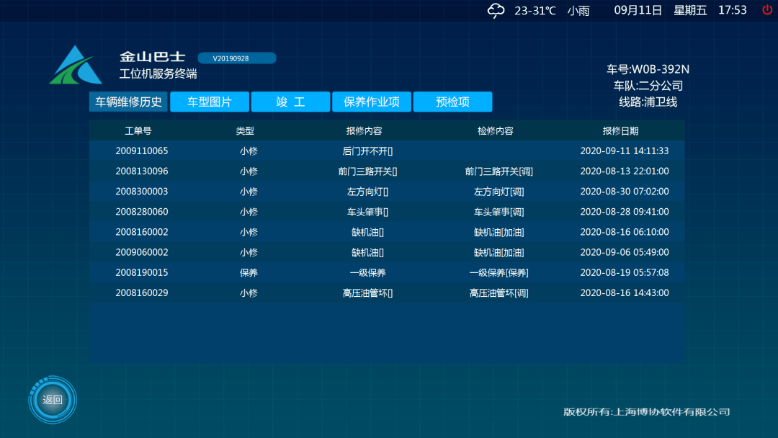Click the 返回 circular button at bottom left
The image size is (778, 438).
click(x=52, y=399)
